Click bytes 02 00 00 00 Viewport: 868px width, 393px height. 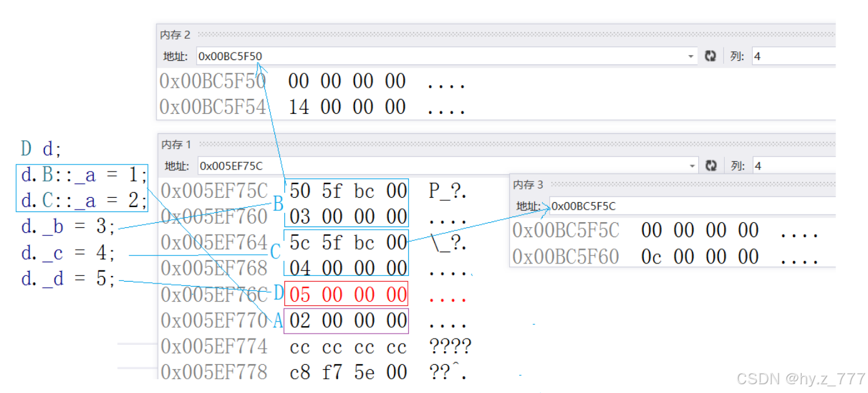[349, 320]
